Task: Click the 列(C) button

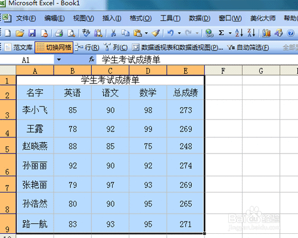Action: coord(116,48)
